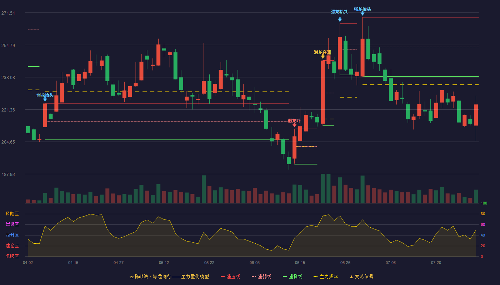Click the 龙吟信号 triangle legend icon
The height and width of the screenshot is (285, 500).
pos(351,276)
